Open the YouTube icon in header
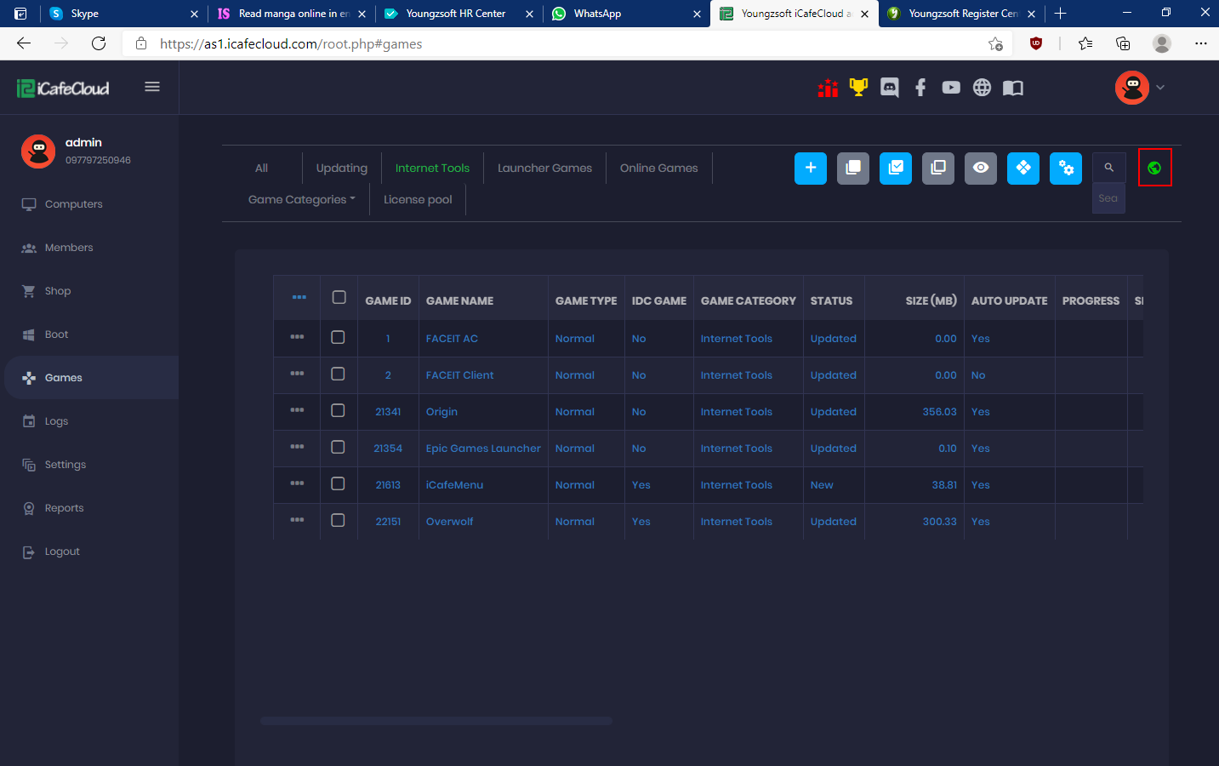 951,88
